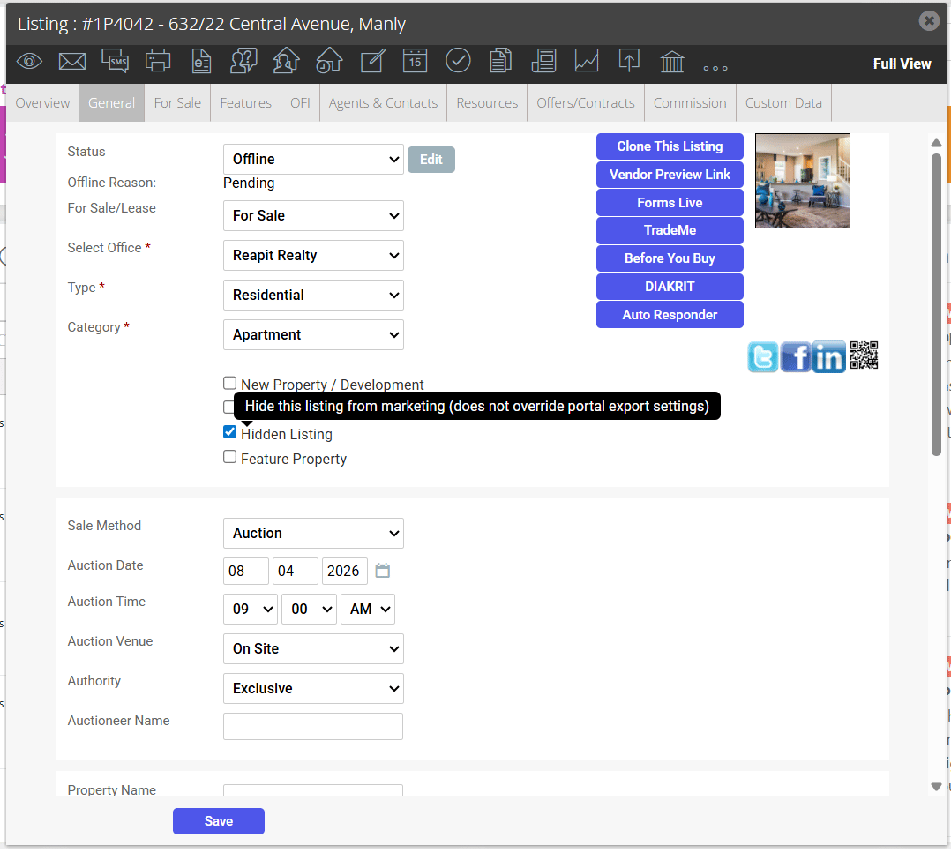Click the envelope email icon in toolbar
This screenshot has height=853, width=951.
pos(72,61)
